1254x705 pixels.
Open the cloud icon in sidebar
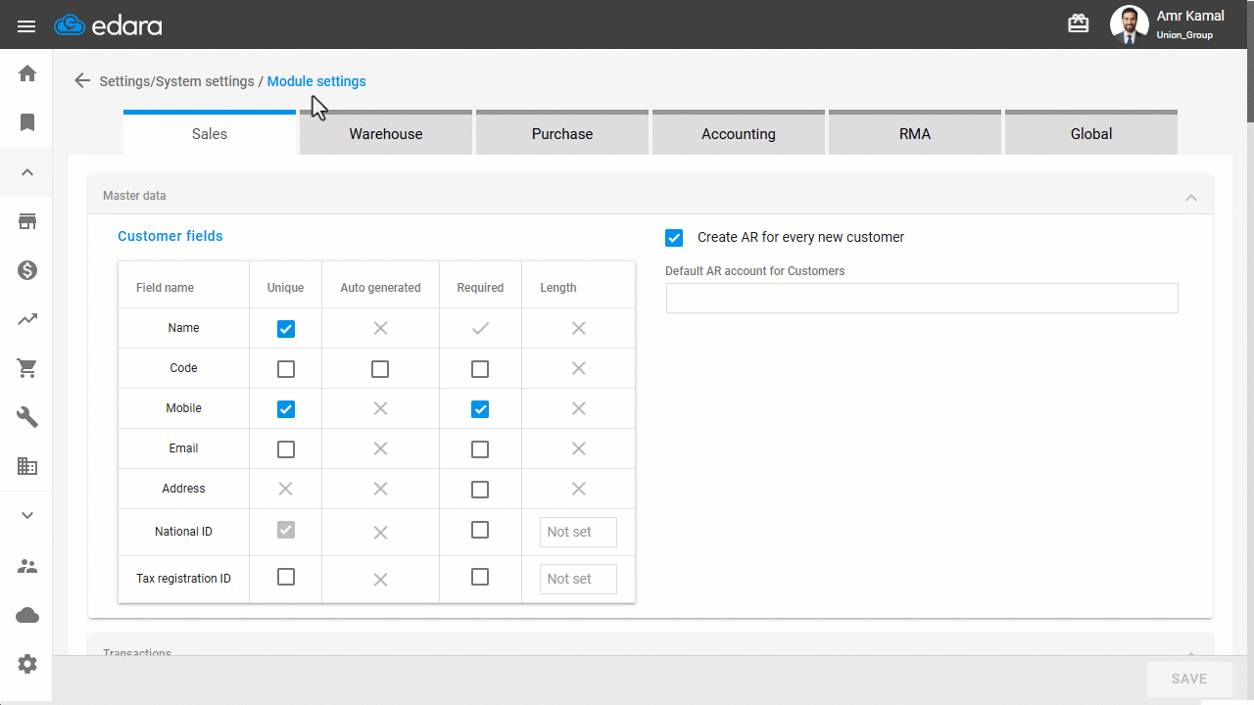tap(27, 615)
